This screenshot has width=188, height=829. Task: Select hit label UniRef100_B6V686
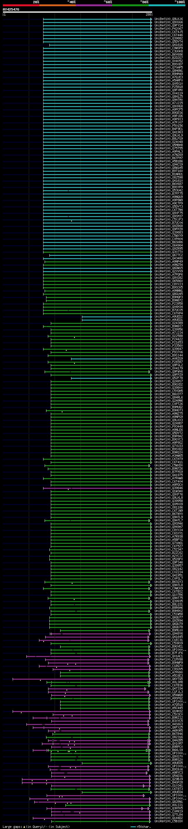coord(169,54)
